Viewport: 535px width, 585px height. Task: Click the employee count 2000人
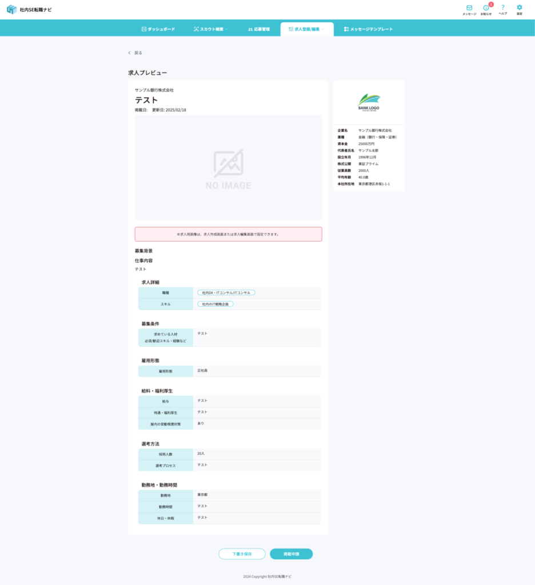tap(364, 171)
